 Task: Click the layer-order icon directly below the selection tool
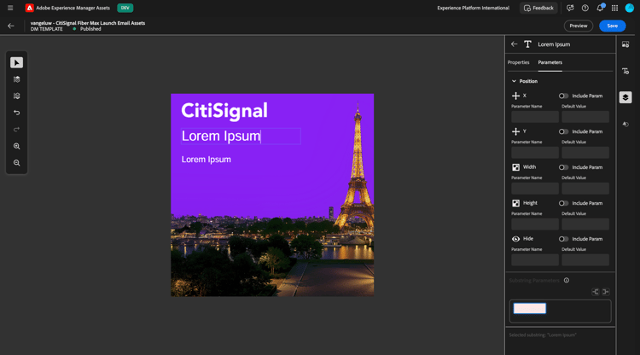pos(17,79)
